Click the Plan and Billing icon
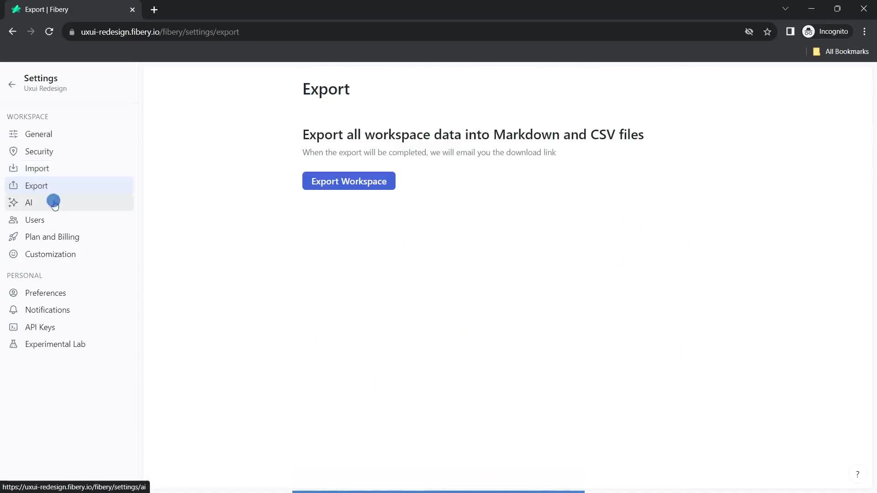The width and height of the screenshot is (877, 493). 13,236
